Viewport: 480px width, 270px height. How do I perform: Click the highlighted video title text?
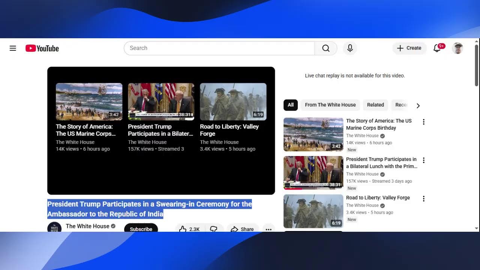(x=150, y=209)
